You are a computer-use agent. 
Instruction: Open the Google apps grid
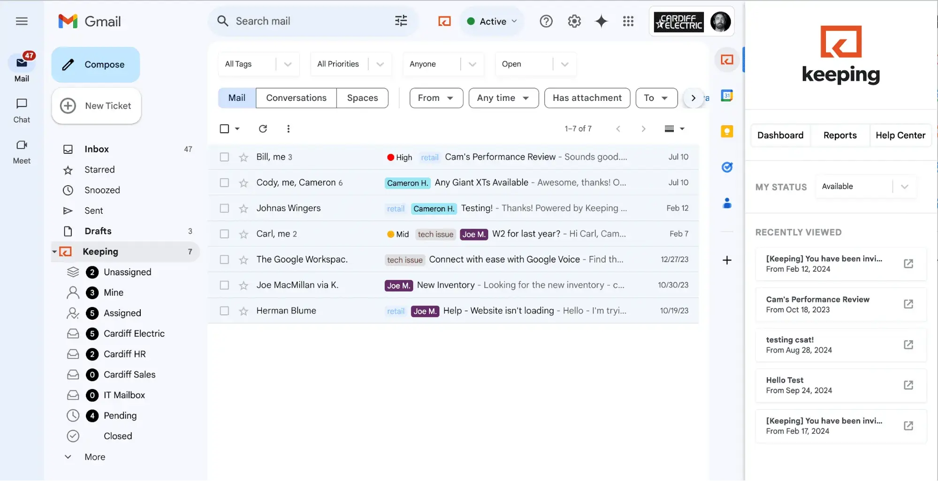(x=628, y=21)
